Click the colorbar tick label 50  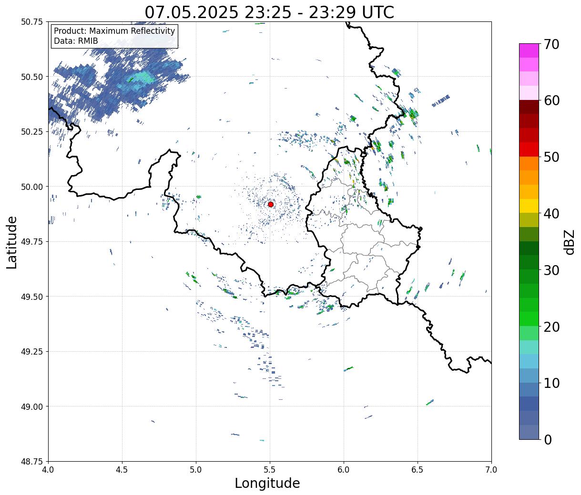click(551, 157)
